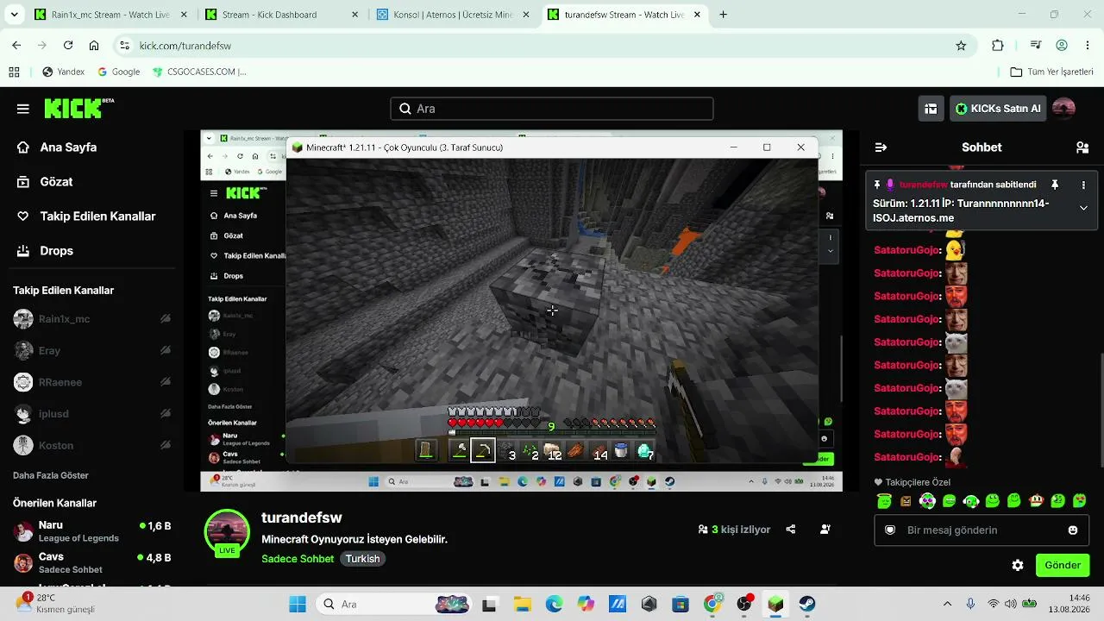Close the turandefsw Stream tab

(x=698, y=15)
